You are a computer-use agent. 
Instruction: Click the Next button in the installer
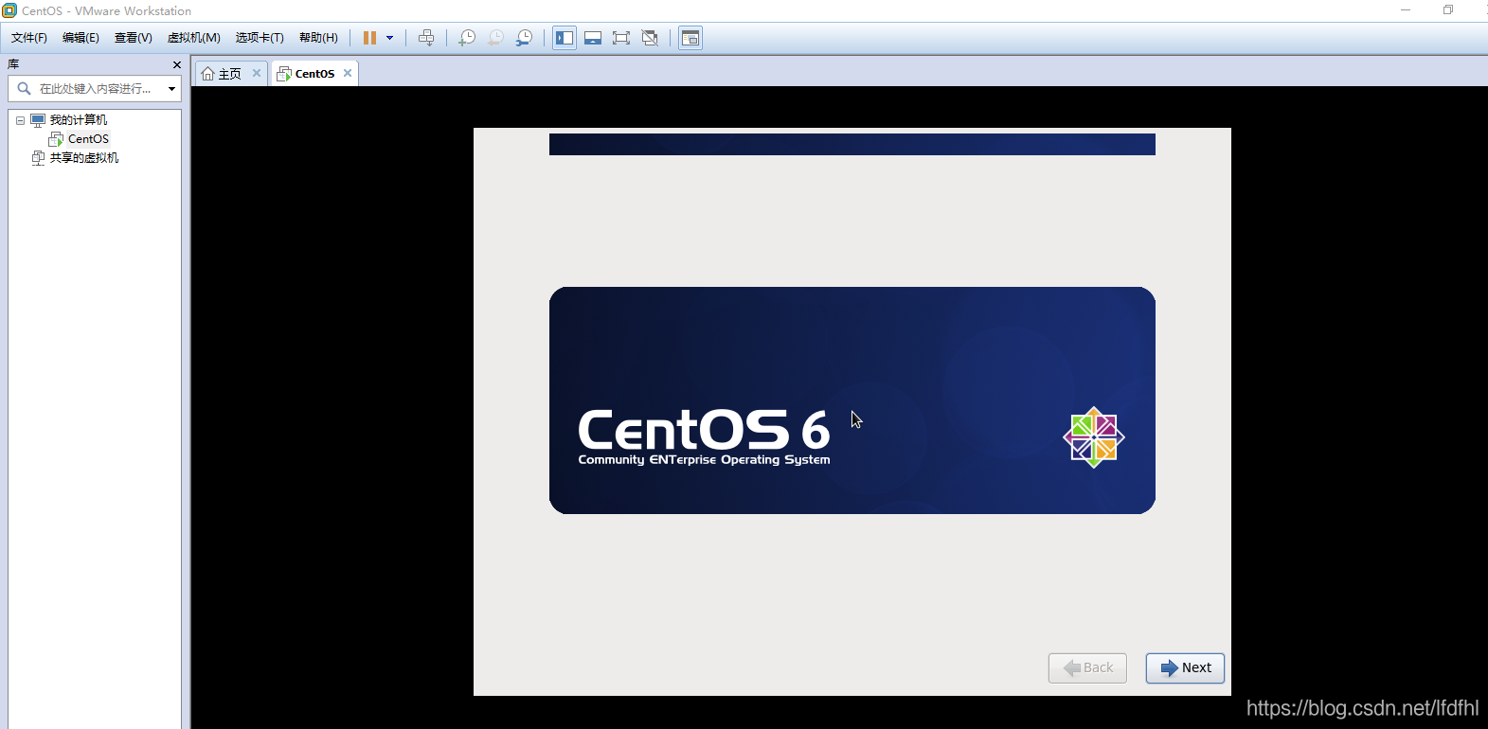coord(1185,667)
